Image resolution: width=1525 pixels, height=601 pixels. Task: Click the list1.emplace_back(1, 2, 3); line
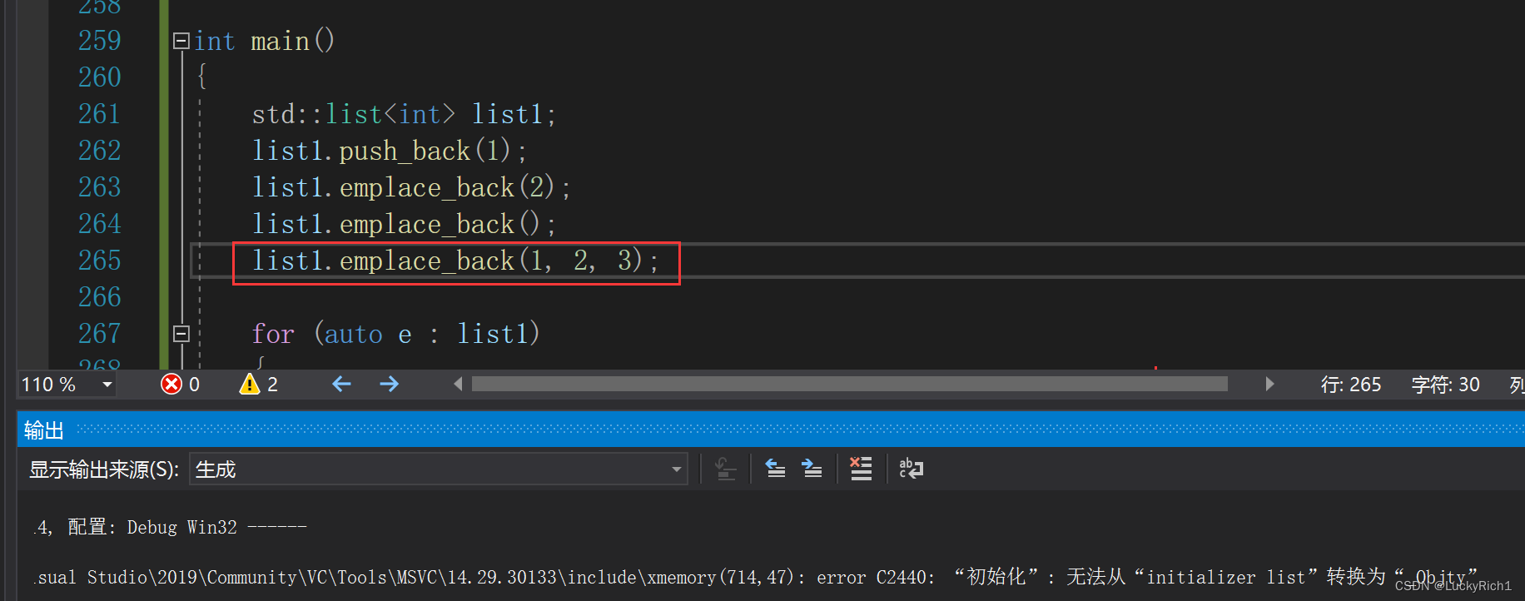pyautogui.click(x=455, y=261)
